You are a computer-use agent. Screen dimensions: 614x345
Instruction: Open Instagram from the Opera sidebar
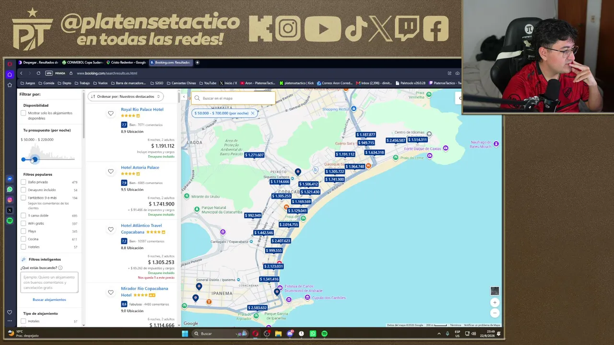point(10,200)
